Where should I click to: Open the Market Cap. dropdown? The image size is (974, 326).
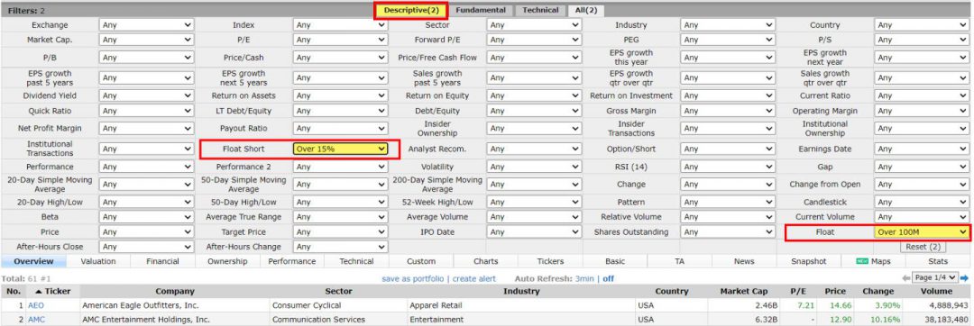(x=147, y=40)
